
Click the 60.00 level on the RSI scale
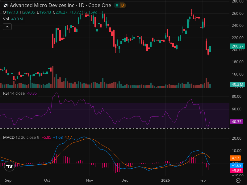click(237, 109)
